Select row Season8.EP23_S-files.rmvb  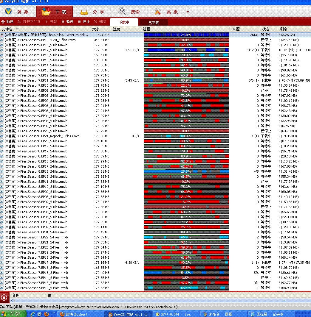tap(156, 131)
